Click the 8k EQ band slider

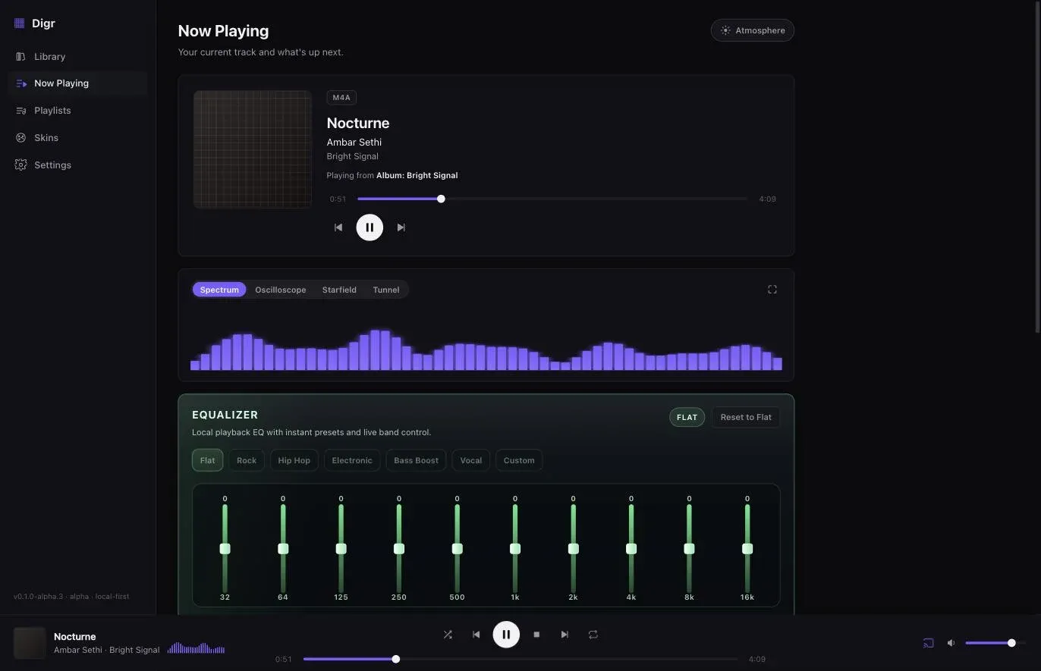[x=689, y=548]
